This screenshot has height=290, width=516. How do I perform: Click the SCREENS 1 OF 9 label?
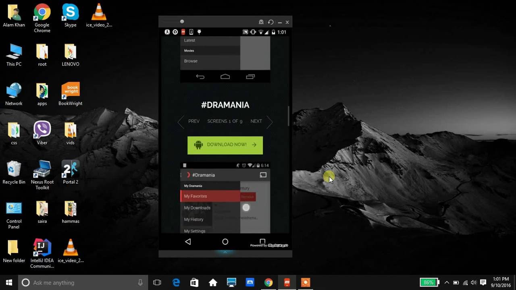(225, 121)
